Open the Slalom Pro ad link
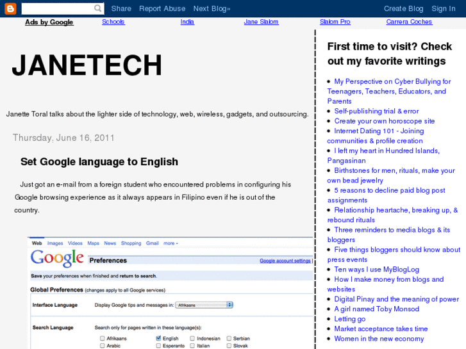Image resolution: width=466 pixels, height=349 pixels. (335, 22)
